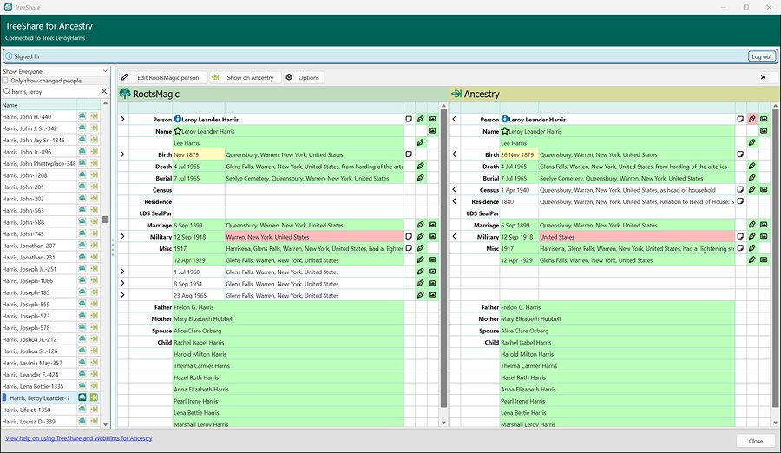Clear the harris, leroy search text
Image resolution: width=781 pixels, height=453 pixels.
104,91
